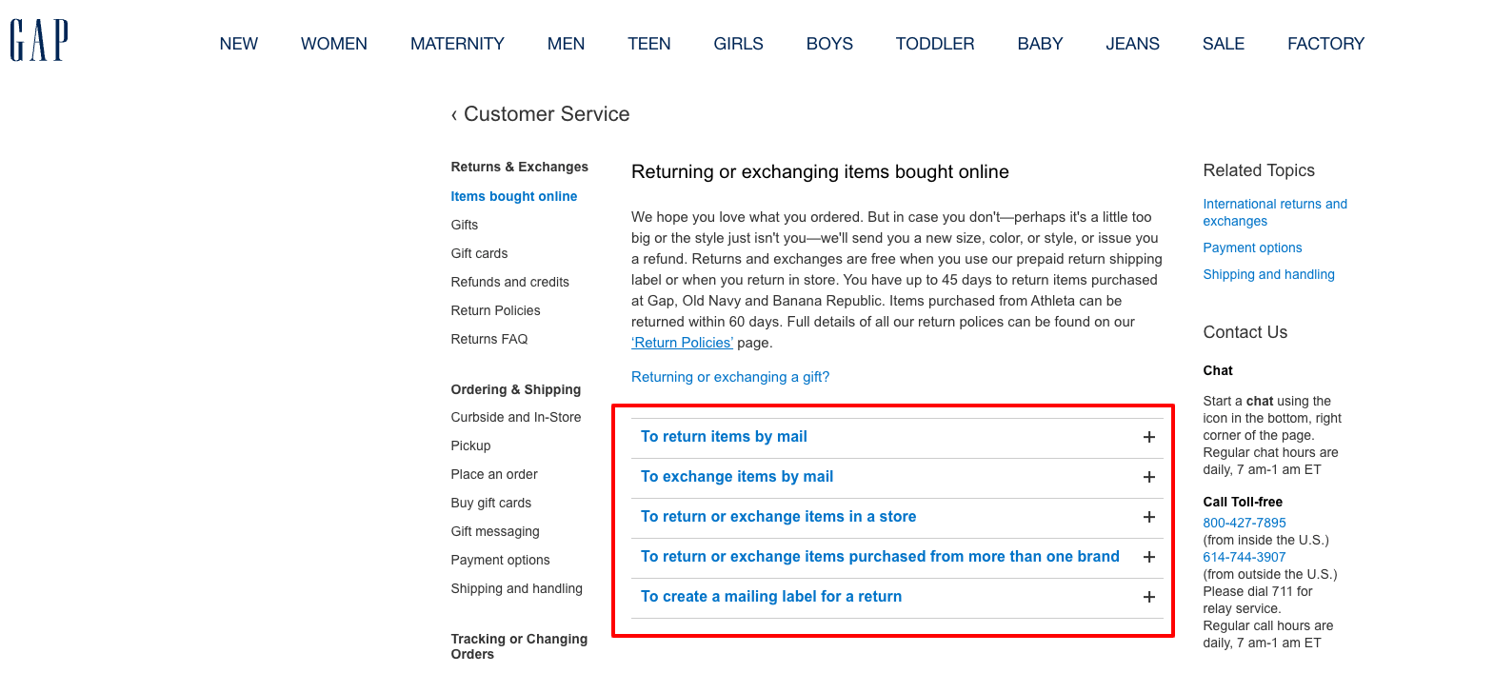Open the WOMEN menu

(334, 44)
